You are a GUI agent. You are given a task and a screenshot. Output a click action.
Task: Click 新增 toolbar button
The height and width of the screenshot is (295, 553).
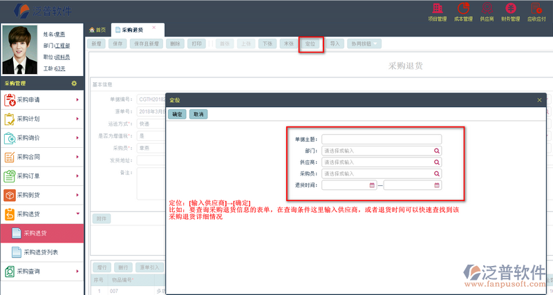[96, 44]
